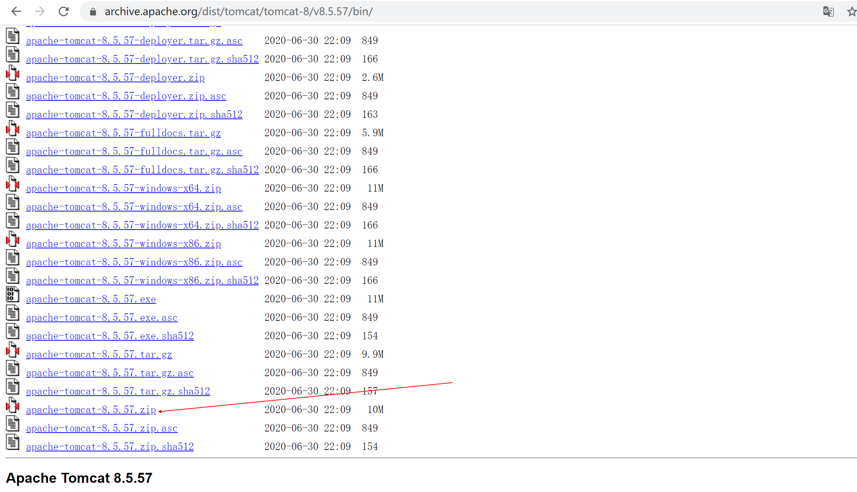This screenshot has width=857, height=492.
Task: Click the text file icon beside deployer.tar.gz.asc
Action: click(13, 36)
